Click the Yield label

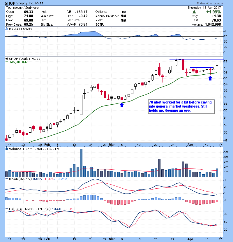tap(99, 20)
